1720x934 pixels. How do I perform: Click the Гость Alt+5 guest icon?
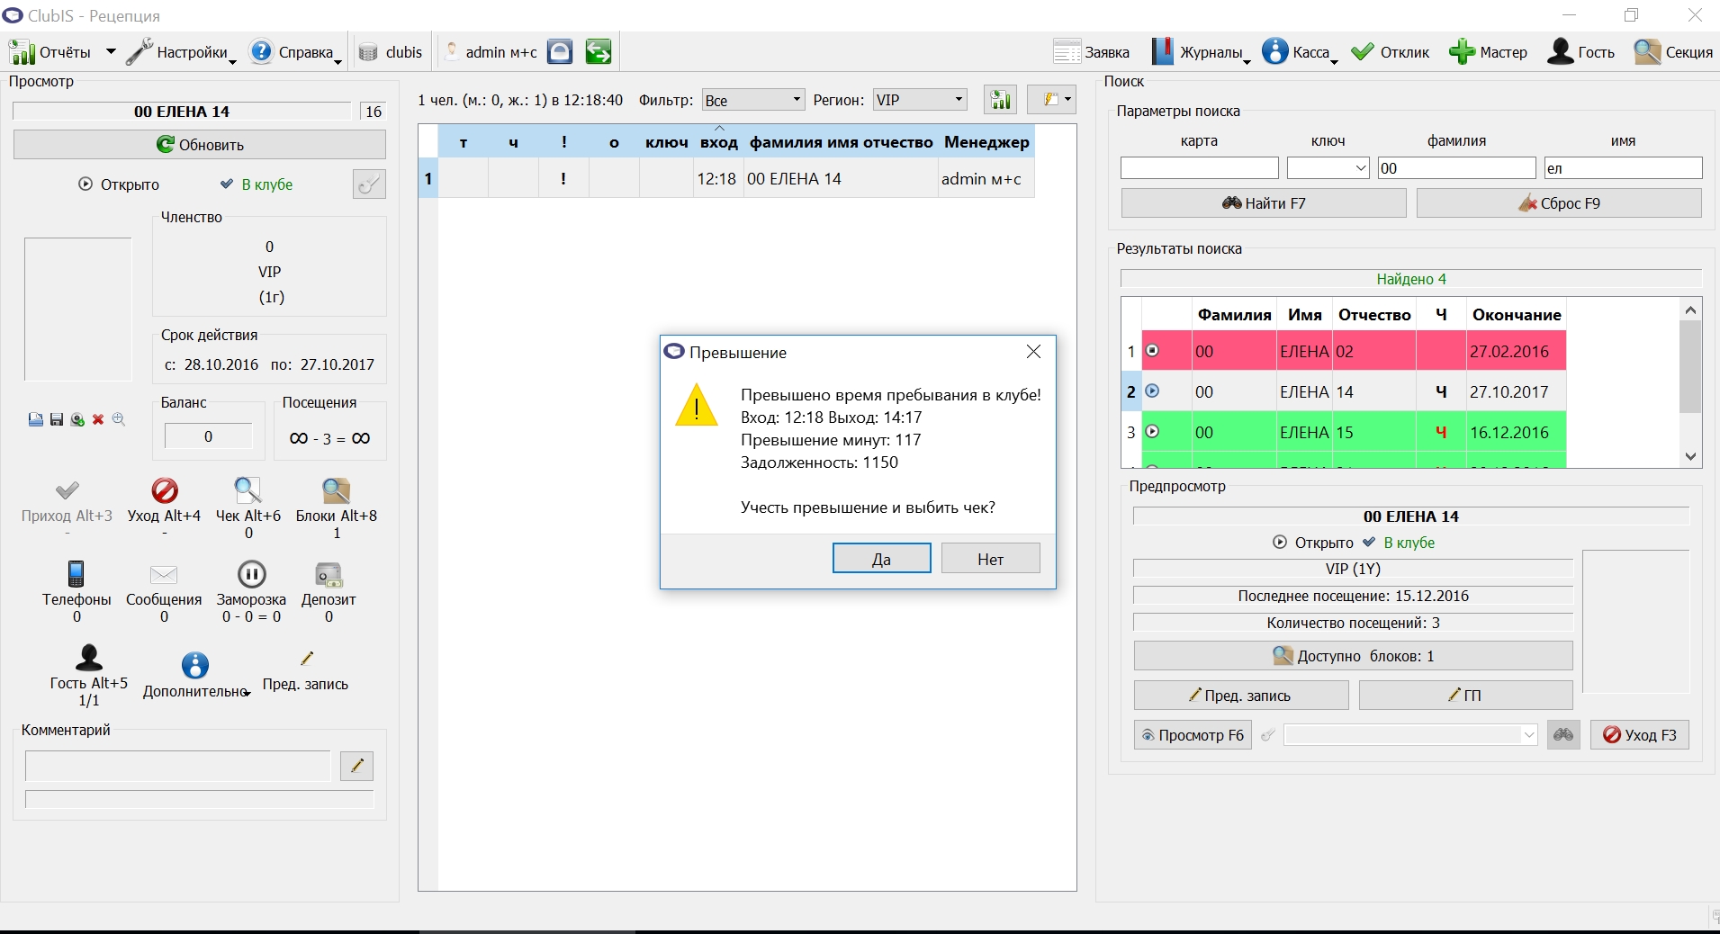(89, 658)
